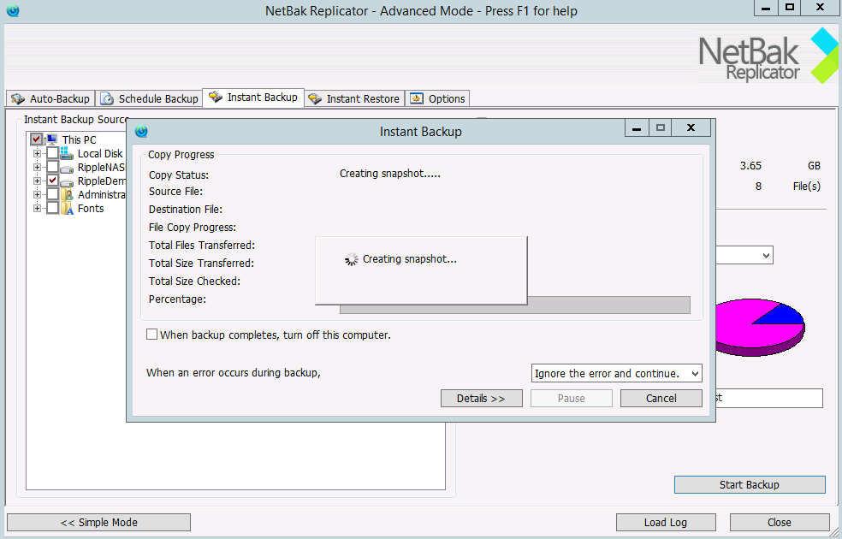
Task: Enable turn off computer when backup completes
Action: pos(152,335)
